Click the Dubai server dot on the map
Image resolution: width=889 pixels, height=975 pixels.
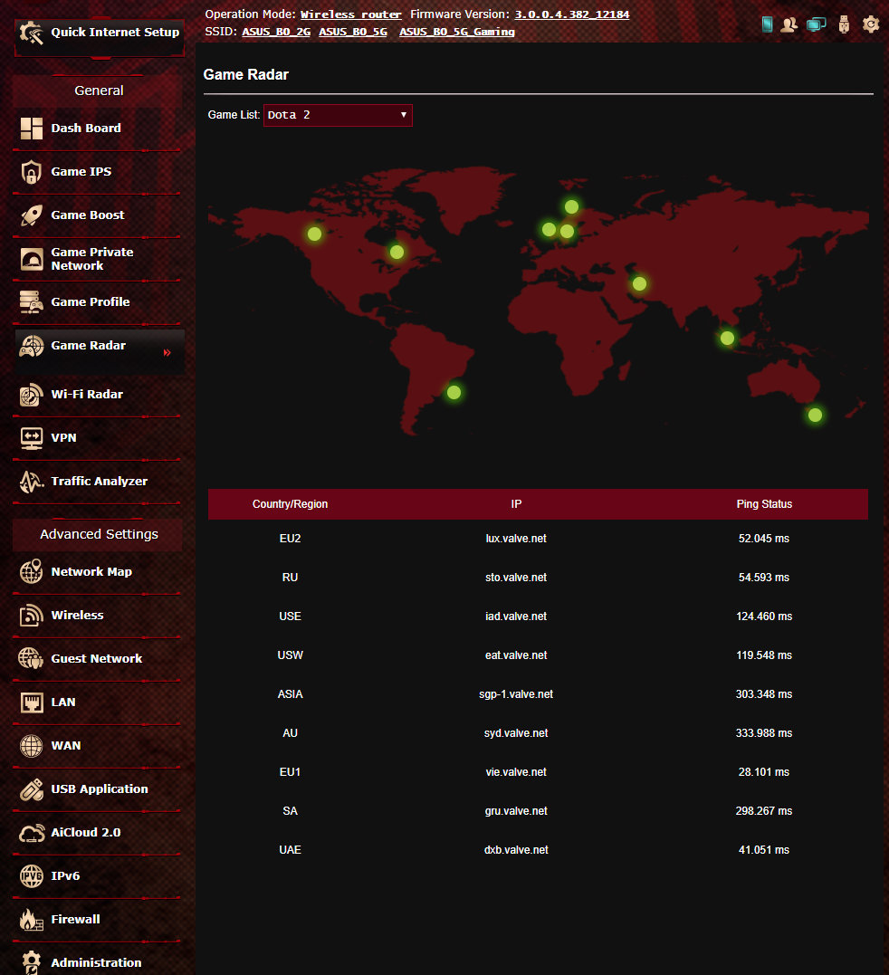coord(639,283)
